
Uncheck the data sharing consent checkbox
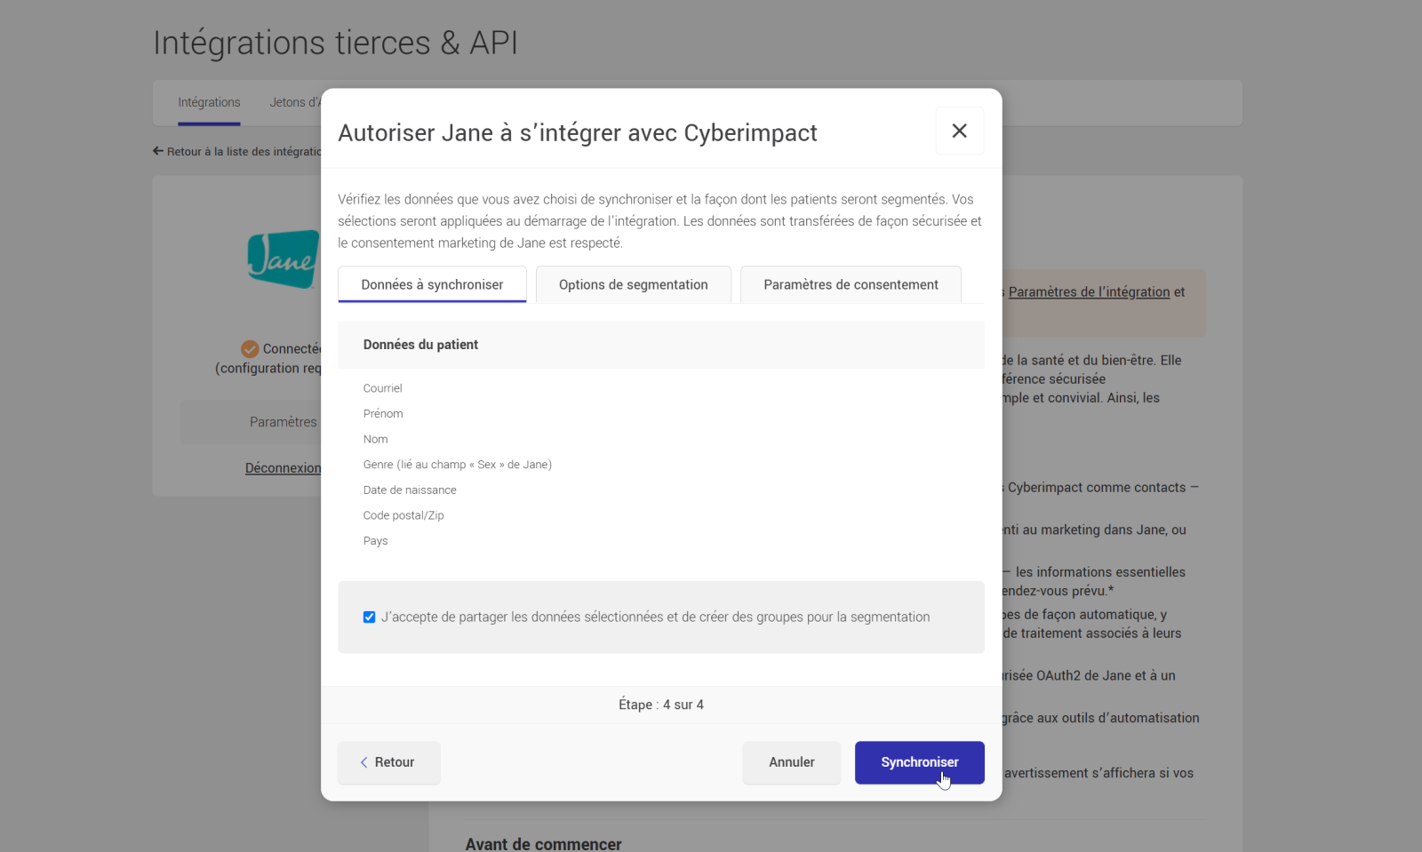point(369,617)
